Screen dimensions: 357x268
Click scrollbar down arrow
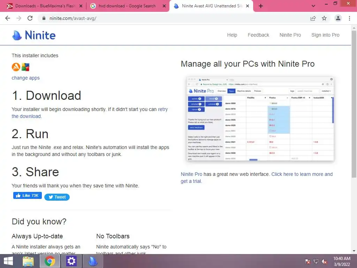tap(354, 251)
